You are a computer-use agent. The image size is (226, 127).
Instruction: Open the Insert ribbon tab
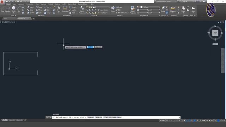point(14,4)
